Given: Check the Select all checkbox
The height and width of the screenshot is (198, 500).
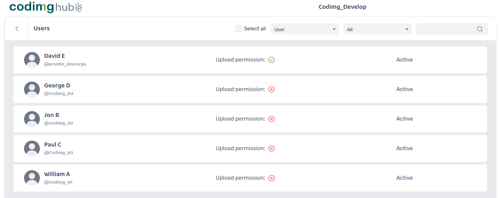Looking at the screenshot, I should coord(239,29).
